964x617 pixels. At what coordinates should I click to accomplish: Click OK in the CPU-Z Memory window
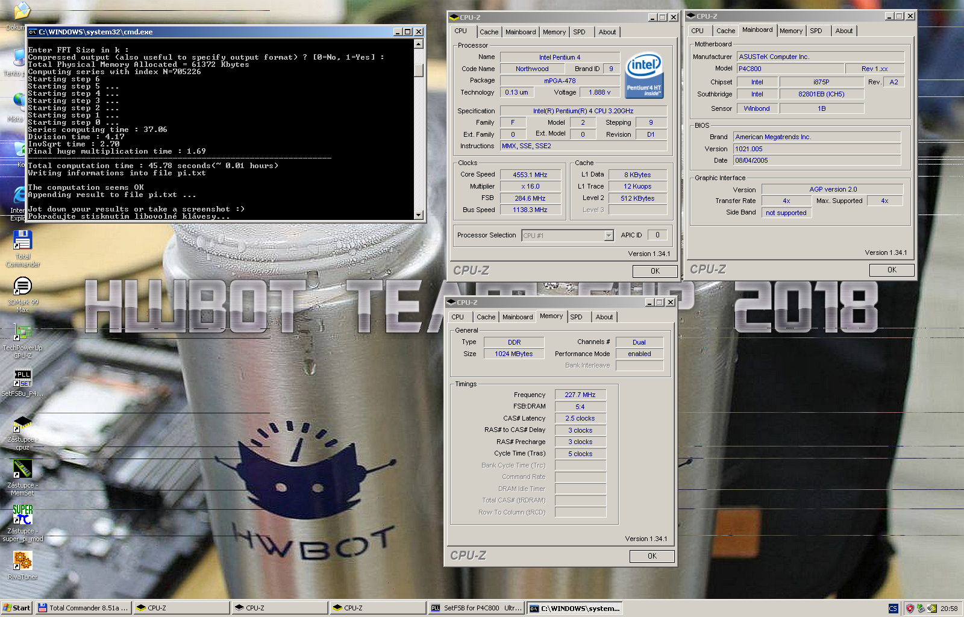point(652,556)
